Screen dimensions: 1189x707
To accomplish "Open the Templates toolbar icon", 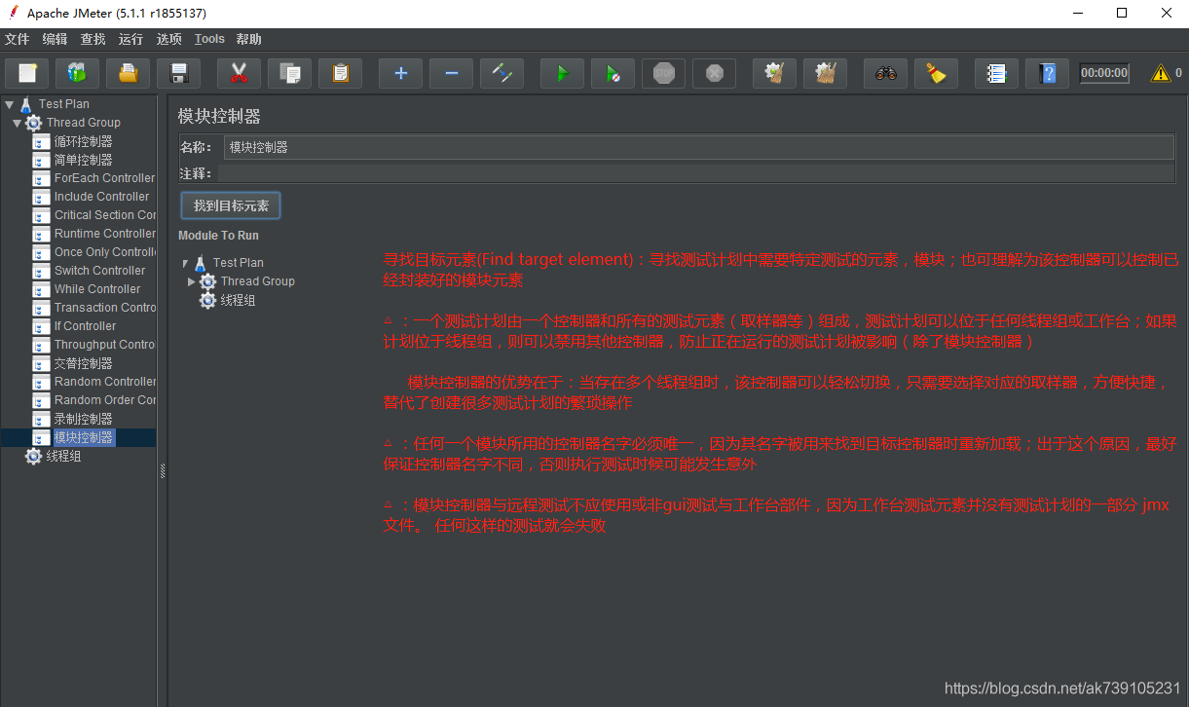I will (77, 73).
